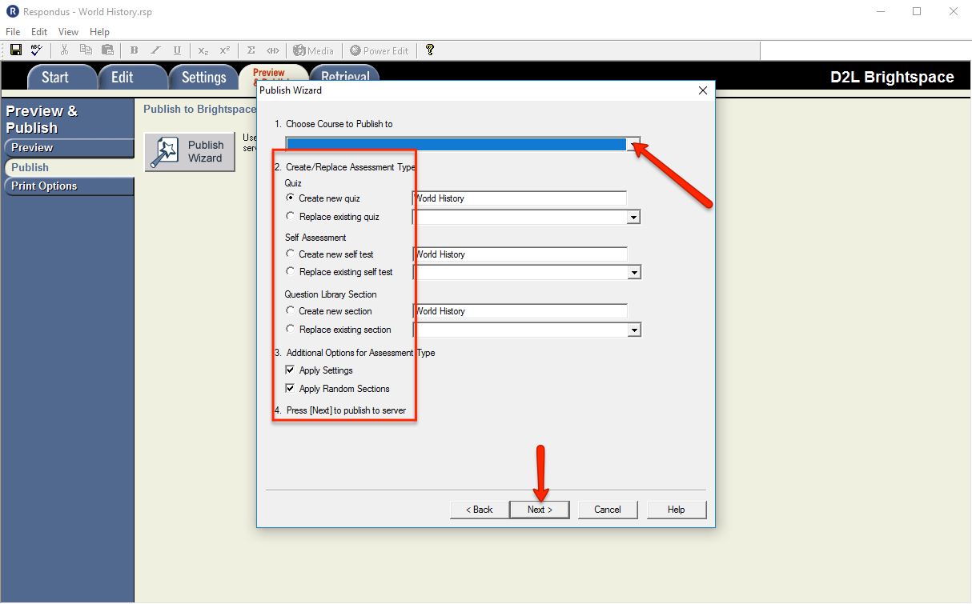Toggle Bold formatting in toolbar
972x604 pixels.
pyautogui.click(x=135, y=50)
